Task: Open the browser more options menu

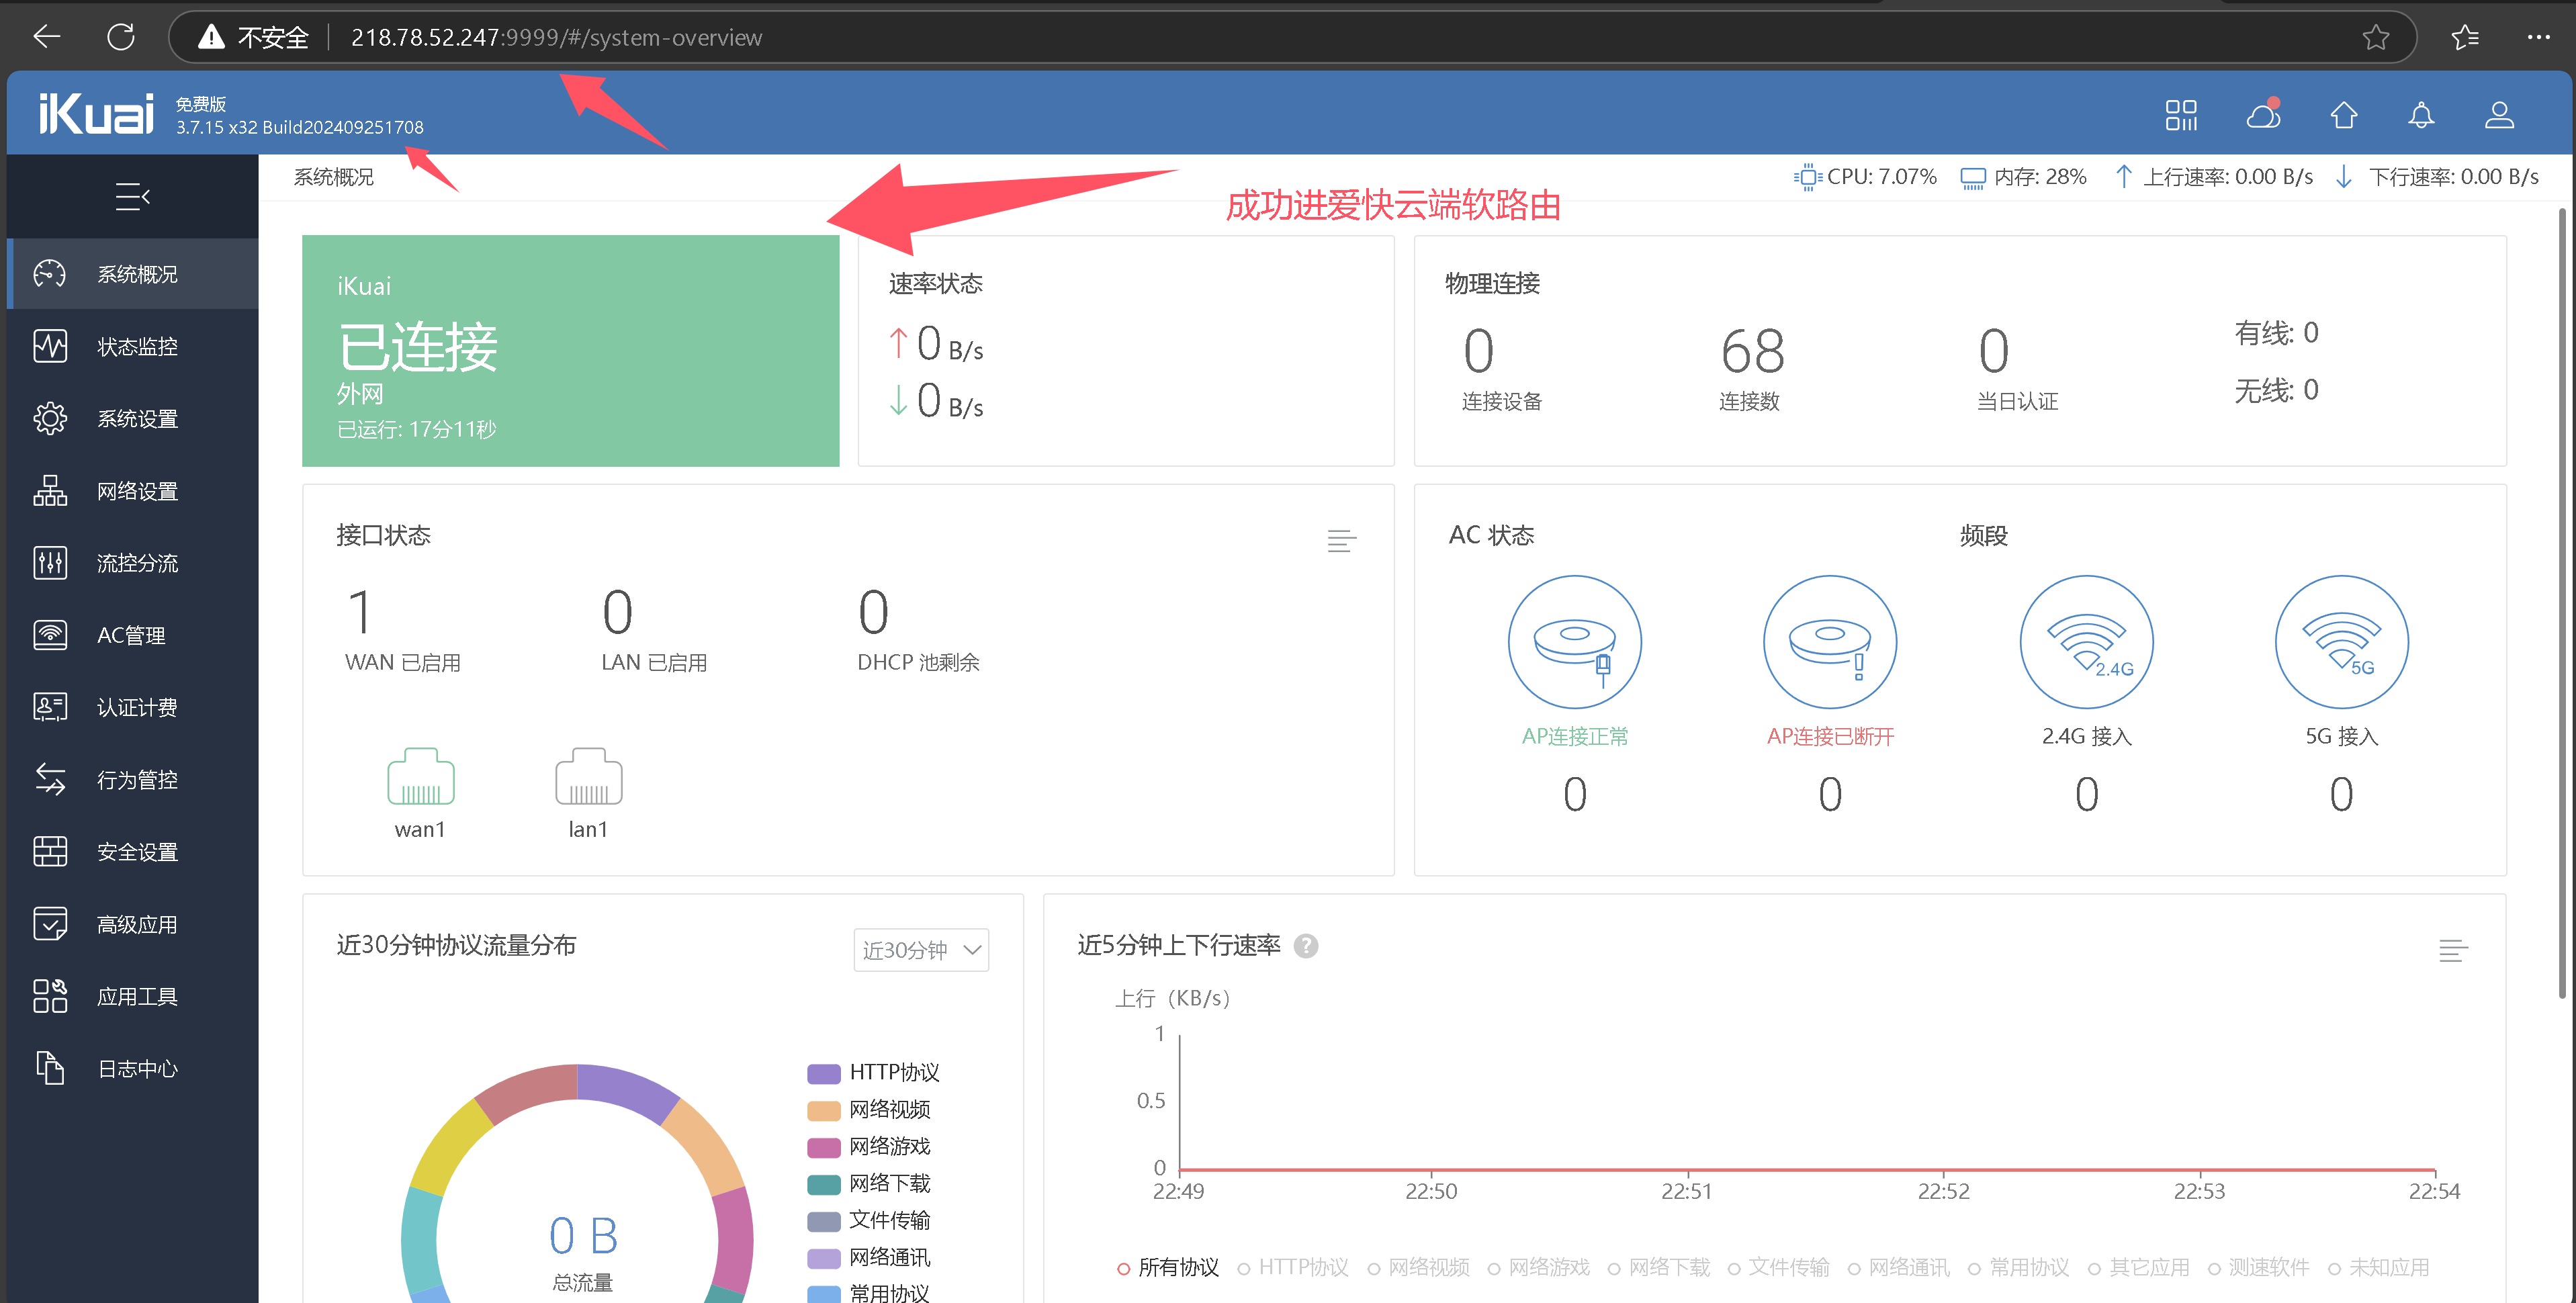Action: click(x=2538, y=38)
